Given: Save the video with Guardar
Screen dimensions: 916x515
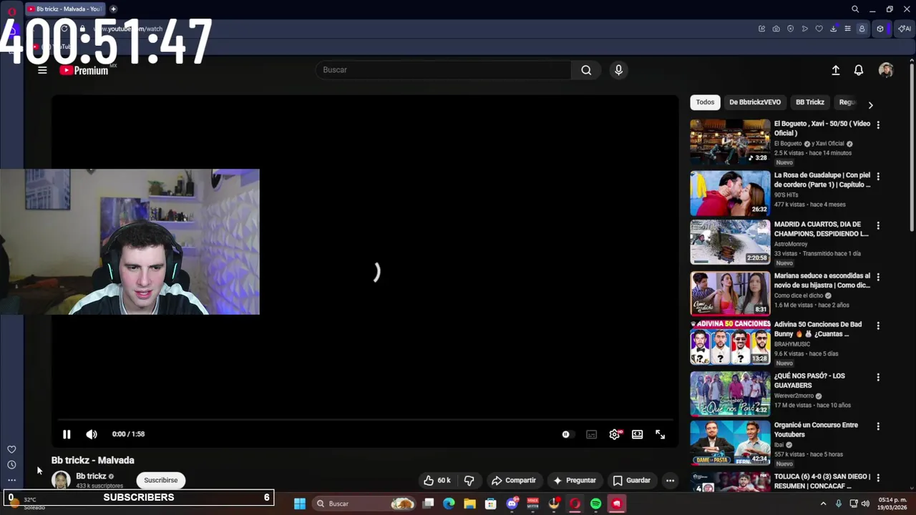Looking at the screenshot, I should coord(632,481).
